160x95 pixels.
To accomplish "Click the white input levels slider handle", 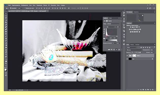I will point(117,36).
